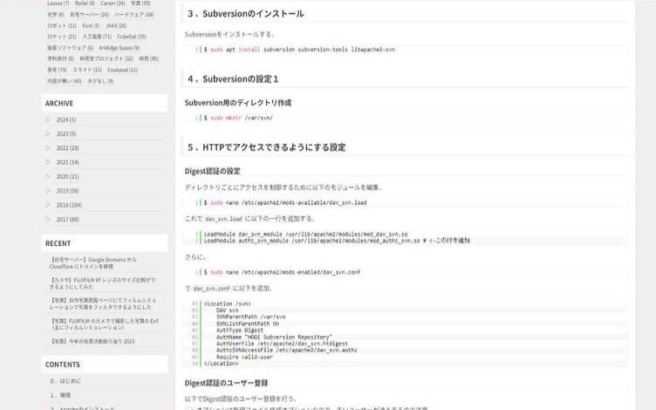Viewport: 656px width, 410px height.
Task: Click heading 5．HTTPでアクセスできるようにする設定
Action: pos(267,147)
